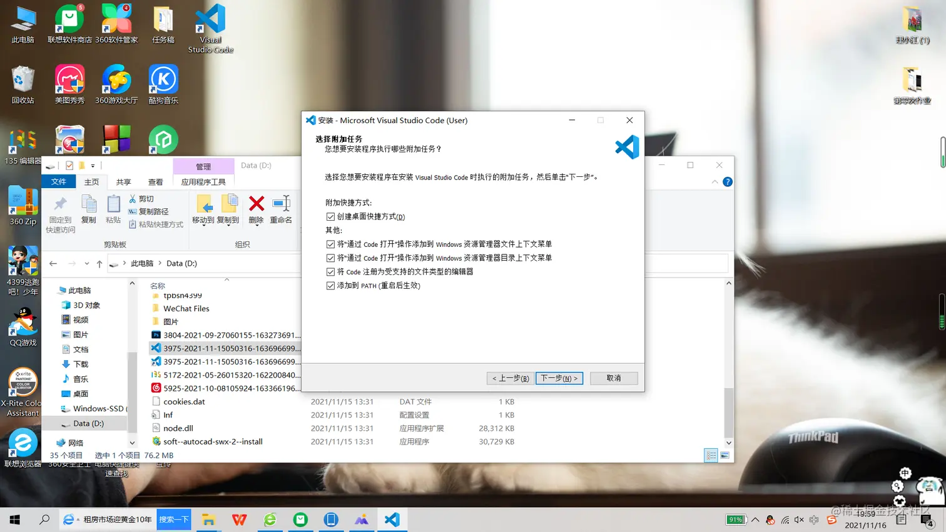Open Visual Studio Code taskbar icon

[392, 519]
